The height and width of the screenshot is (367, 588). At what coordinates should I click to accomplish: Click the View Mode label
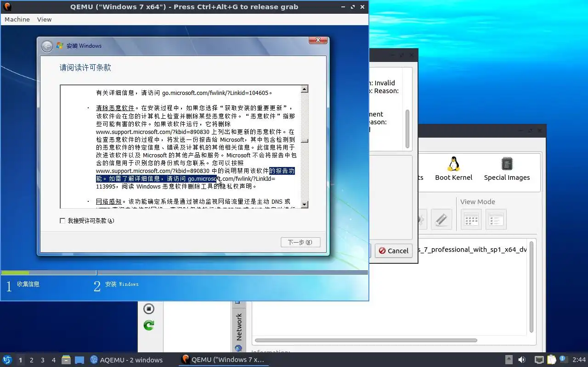click(x=478, y=202)
